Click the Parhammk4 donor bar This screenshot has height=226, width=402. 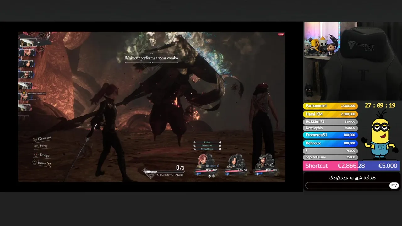tap(330, 106)
